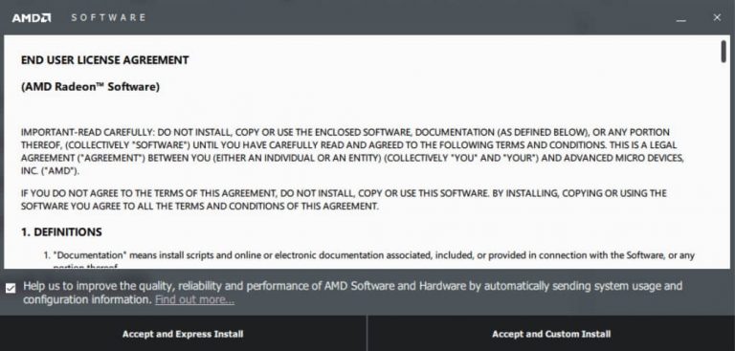The height and width of the screenshot is (351, 735).
Task: Click the IMPORTANT-READ CAREFULLY paragraph
Action: (x=352, y=151)
